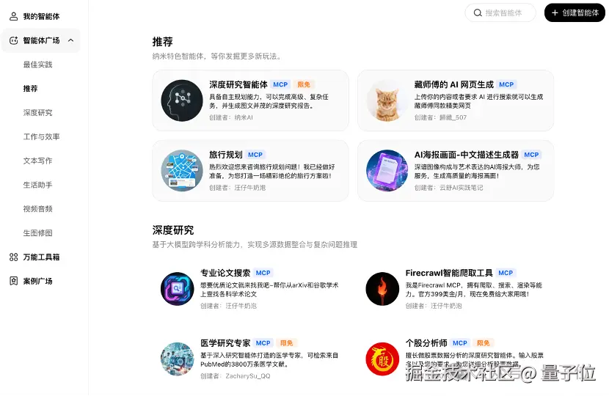Click MCP tag on 藏师傅的 AI 网页生成
The height and width of the screenshot is (396, 609).
(x=506, y=84)
